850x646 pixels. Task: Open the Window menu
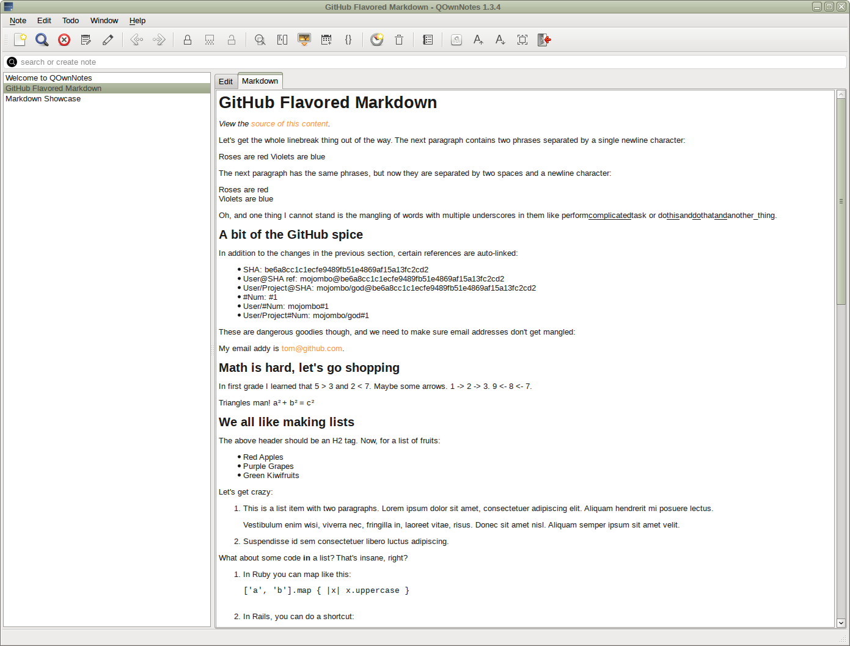coord(104,21)
